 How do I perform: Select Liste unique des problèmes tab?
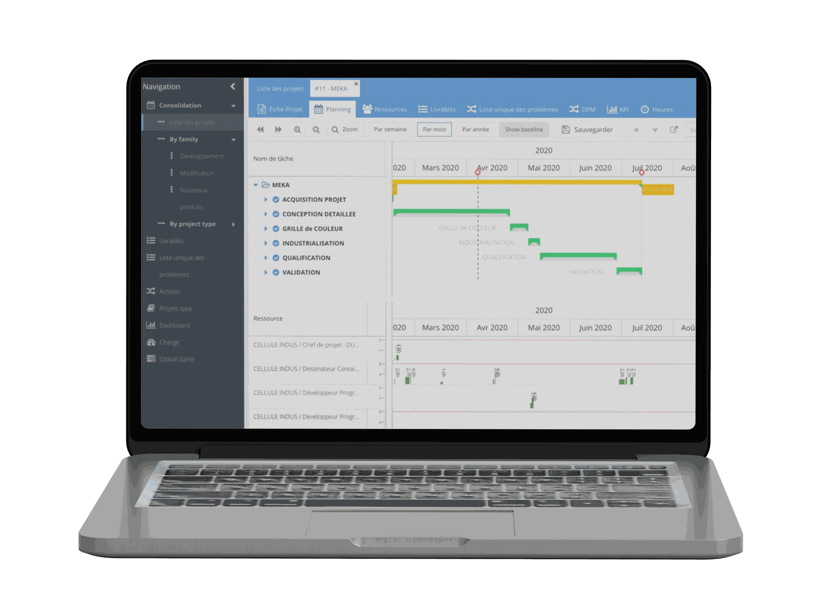518,109
